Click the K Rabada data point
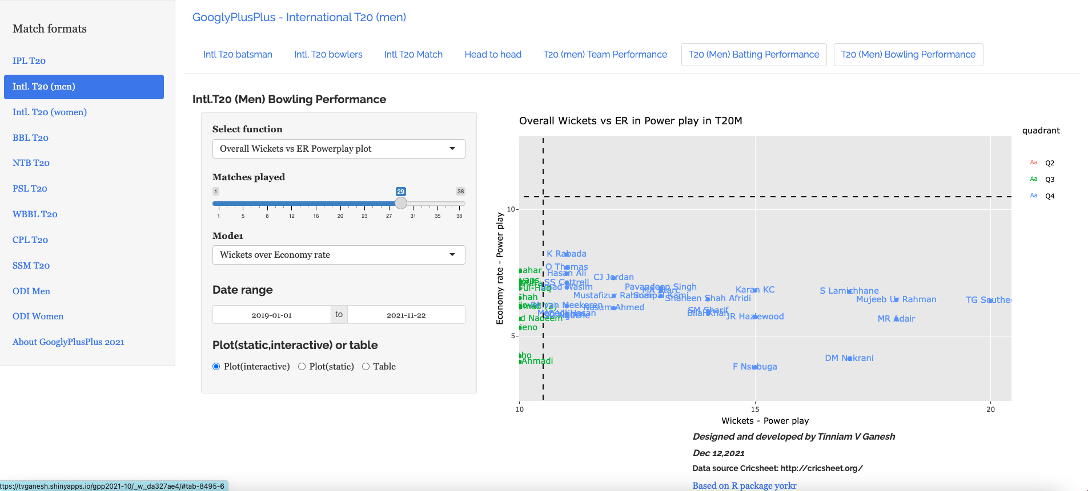1088x491 pixels. pos(567,254)
